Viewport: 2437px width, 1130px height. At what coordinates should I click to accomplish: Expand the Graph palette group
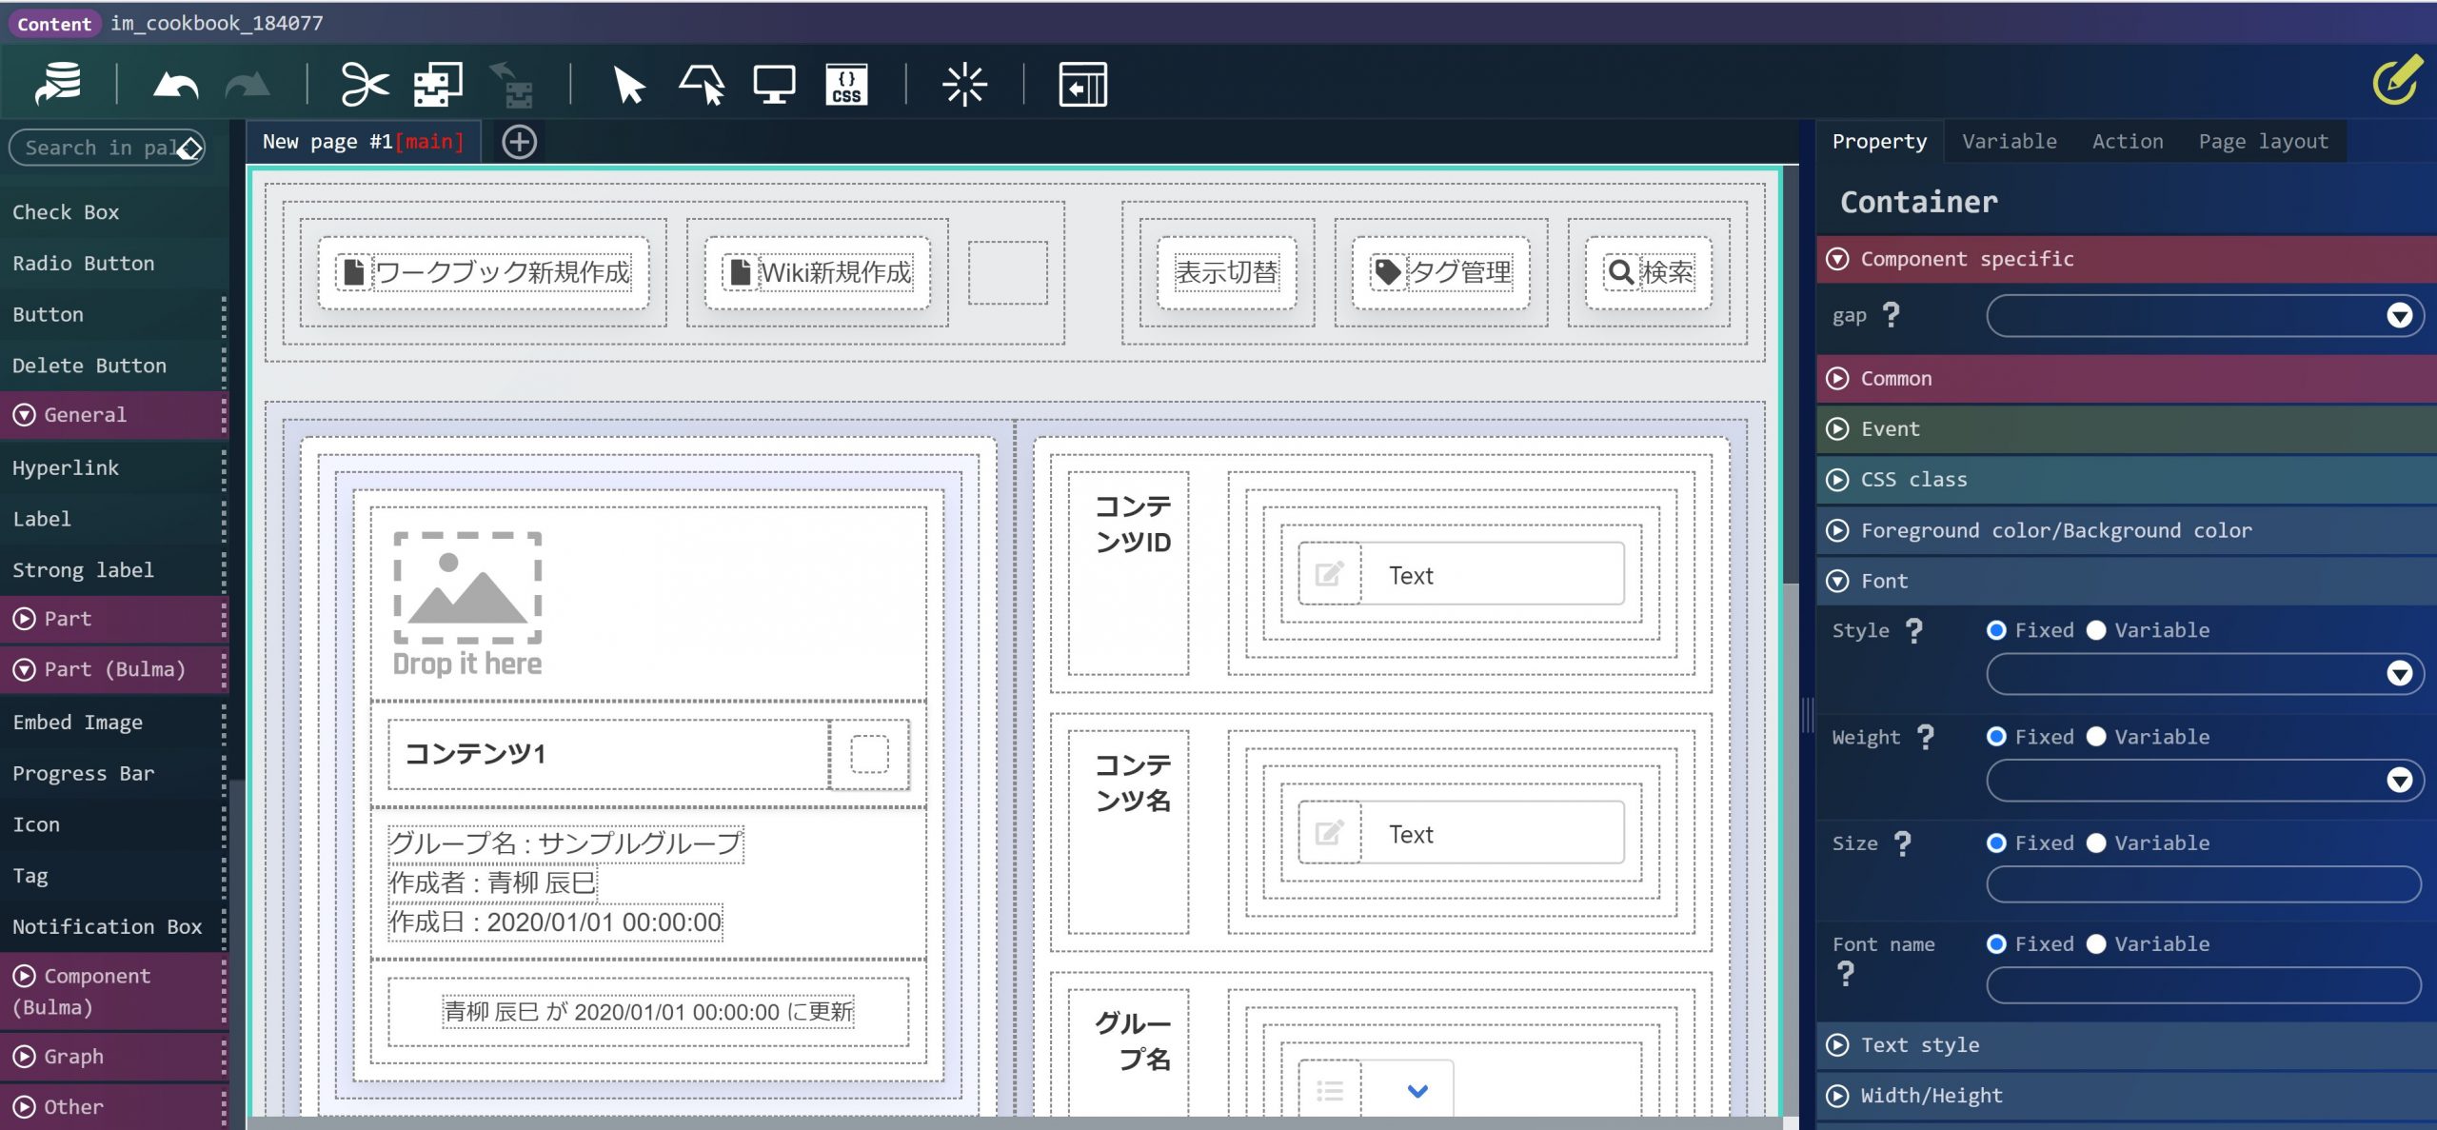73,1056
